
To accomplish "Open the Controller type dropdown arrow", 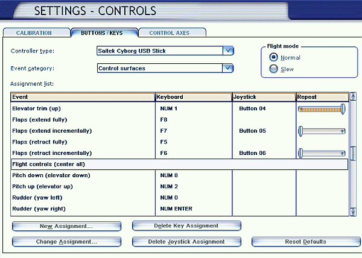I will [x=228, y=51].
